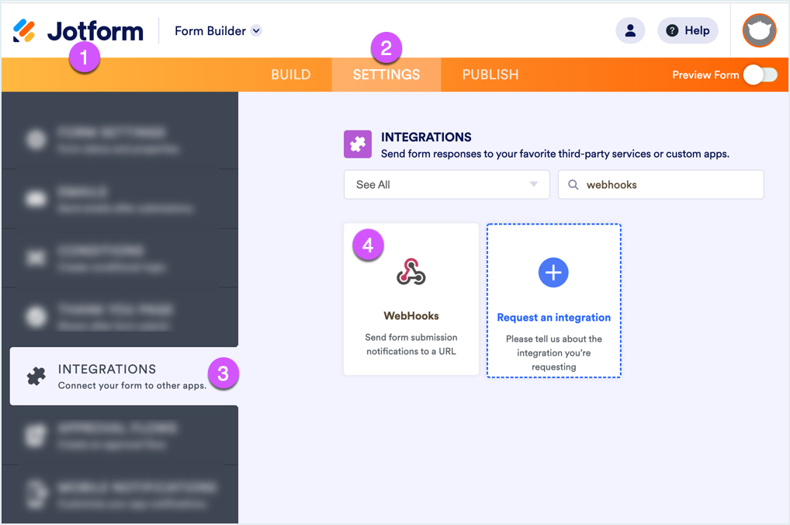
Task: Select the puzzle piece Integrations sidebar icon
Action: point(36,376)
